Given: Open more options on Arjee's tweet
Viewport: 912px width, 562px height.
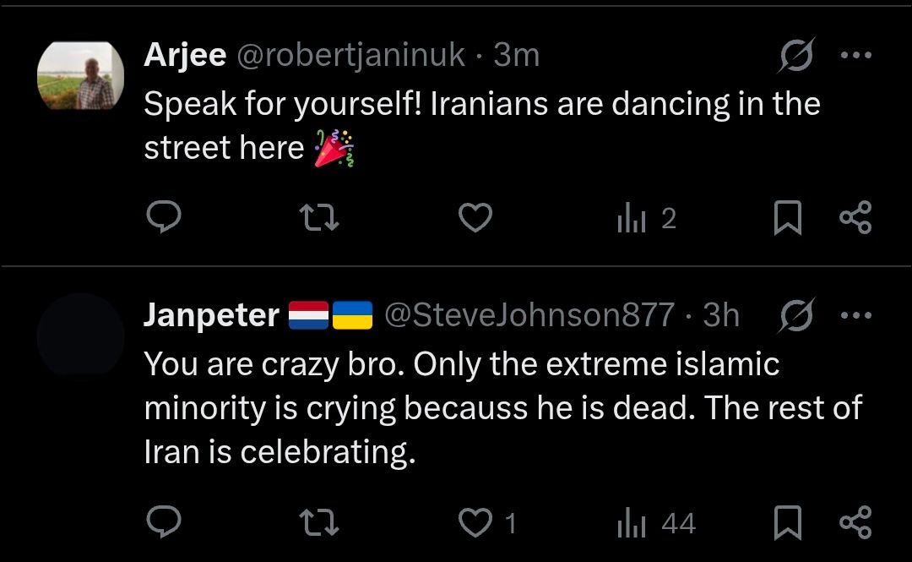Looking at the screenshot, I should (855, 57).
